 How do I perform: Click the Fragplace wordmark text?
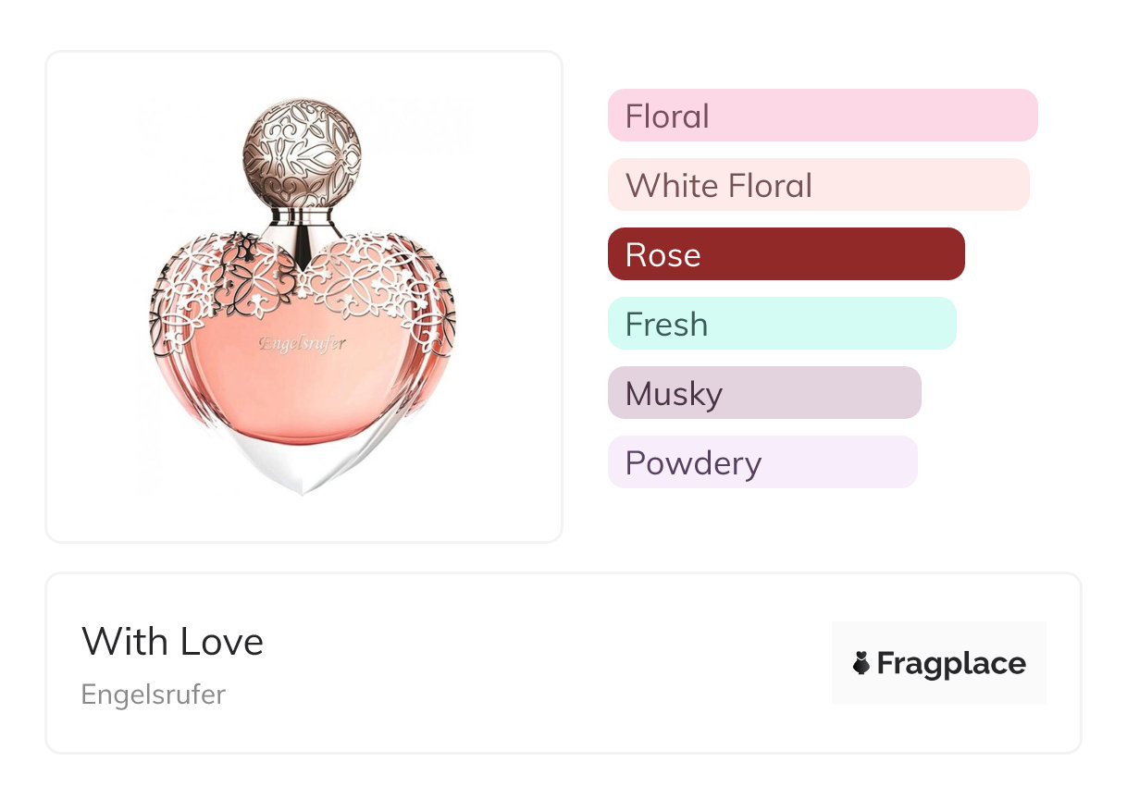951,664
